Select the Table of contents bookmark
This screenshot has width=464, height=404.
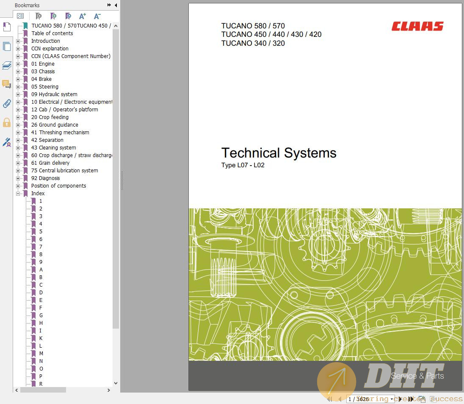pyautogui.click(x=52, y=33)
